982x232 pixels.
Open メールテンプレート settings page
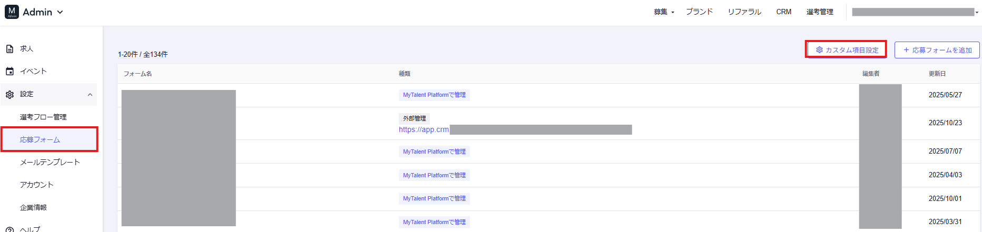coord(50,162)
